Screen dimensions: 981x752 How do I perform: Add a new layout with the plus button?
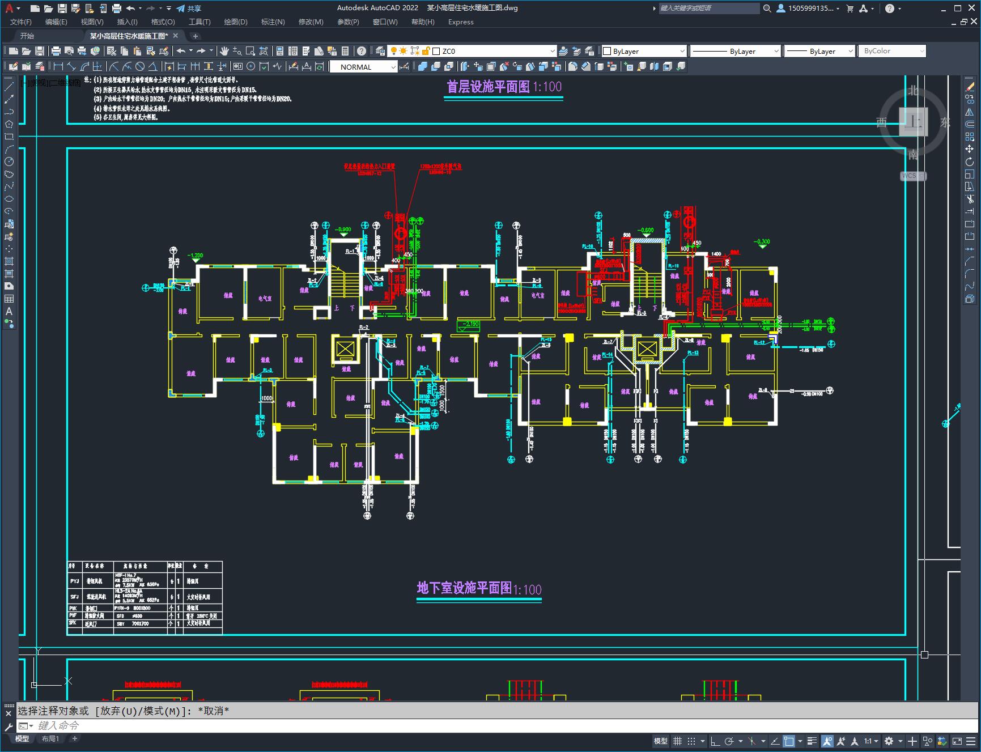tap(74, 738)
